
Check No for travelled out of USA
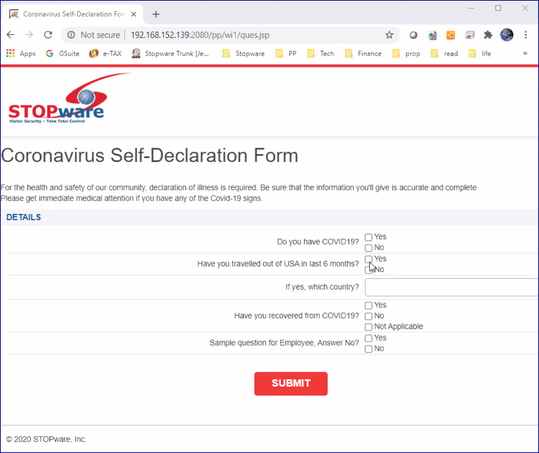(369, 270)
